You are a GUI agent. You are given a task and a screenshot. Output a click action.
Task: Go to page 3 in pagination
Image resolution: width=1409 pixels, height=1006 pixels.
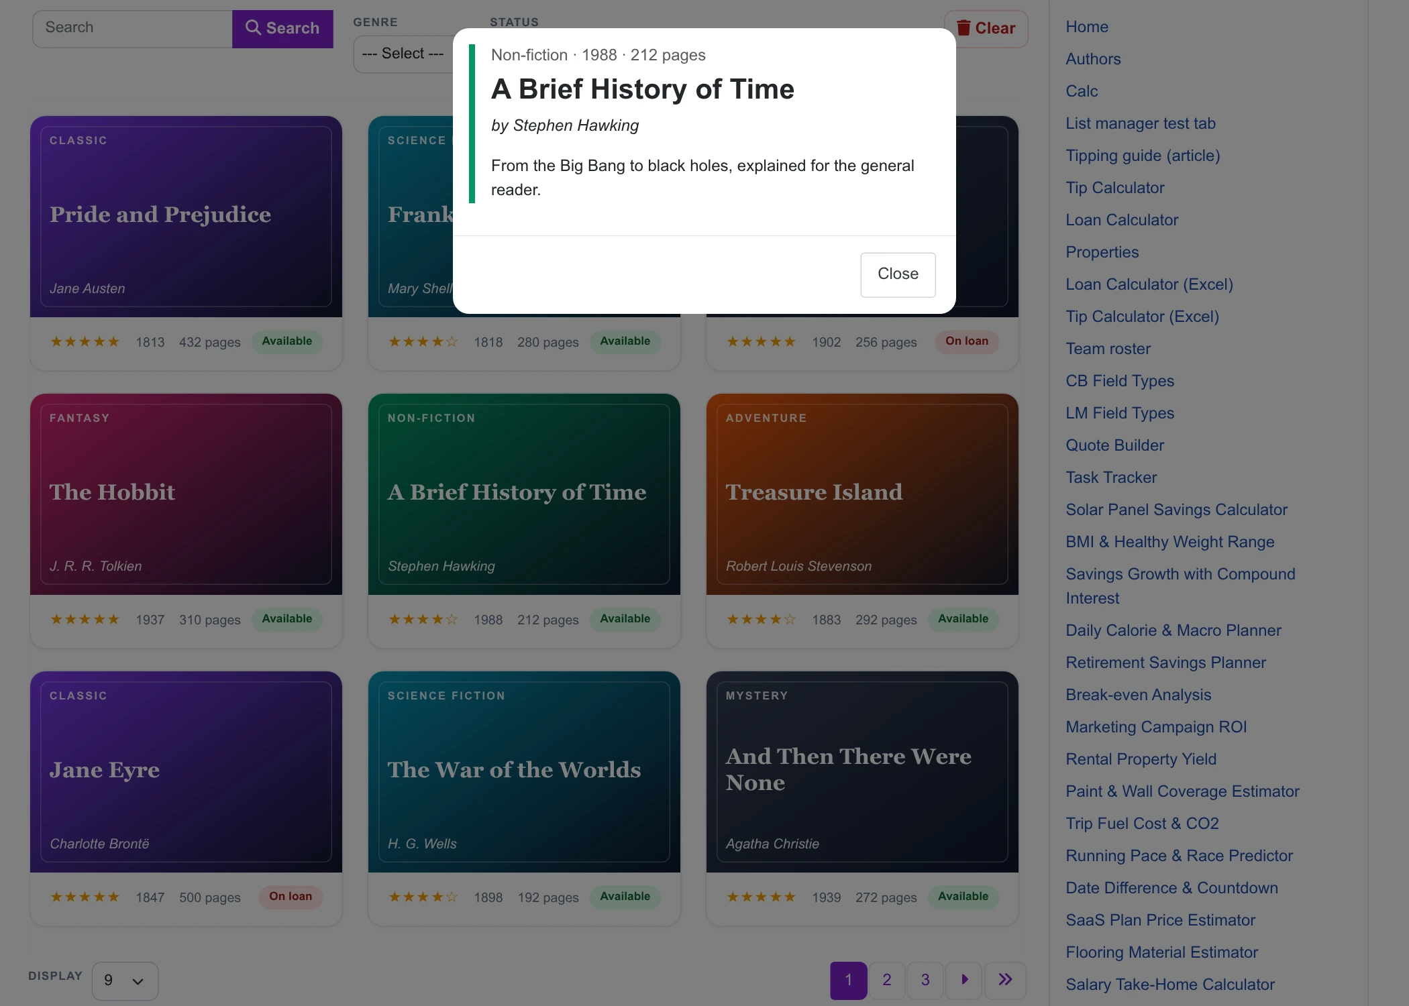[925, 980]
